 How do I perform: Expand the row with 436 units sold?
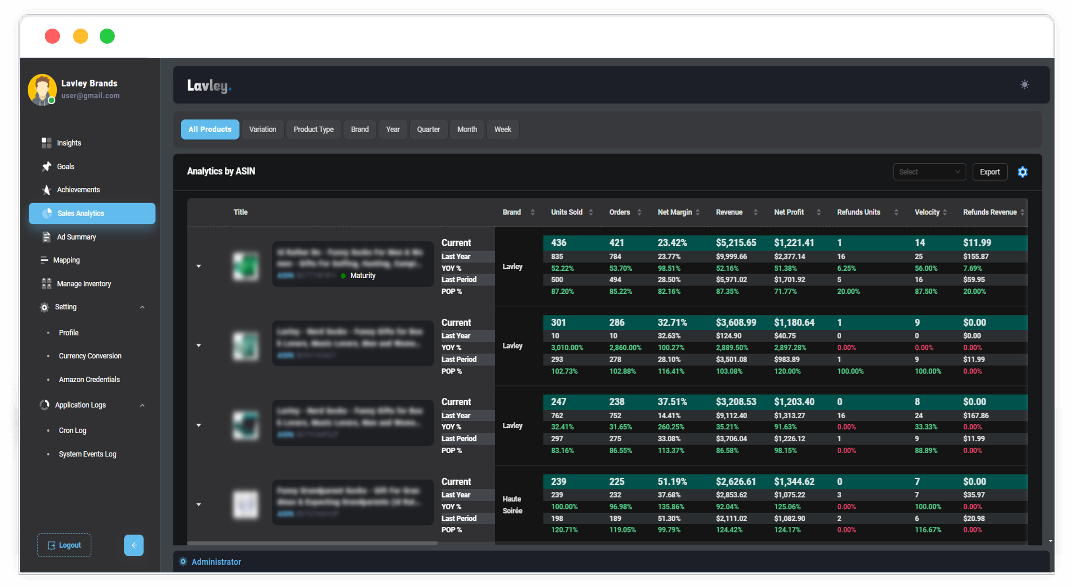click(x=199, y=266)
